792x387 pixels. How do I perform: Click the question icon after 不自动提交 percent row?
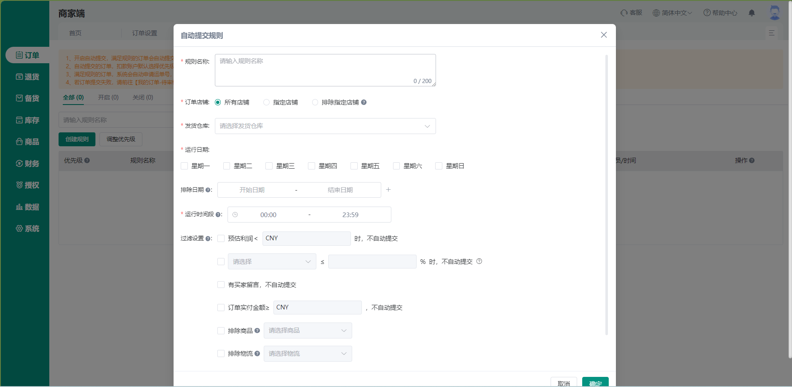(479, 261)
